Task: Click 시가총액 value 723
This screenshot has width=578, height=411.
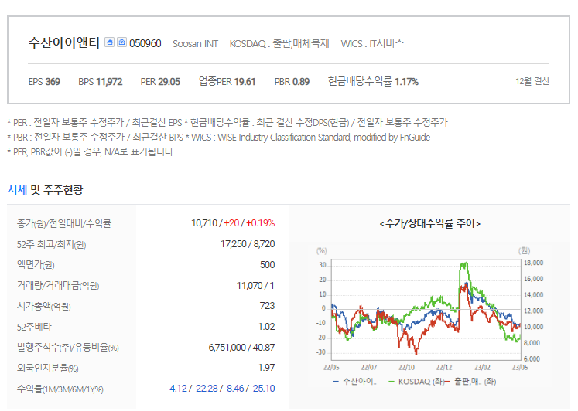Action: click(267, 306)
